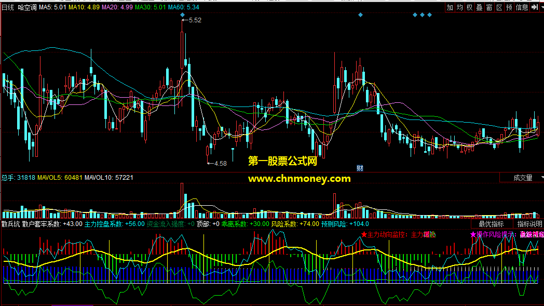Click the MA30: 5.01 label

tap(150, 7)
